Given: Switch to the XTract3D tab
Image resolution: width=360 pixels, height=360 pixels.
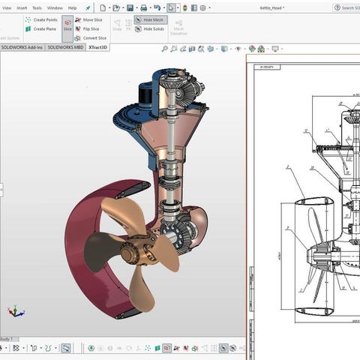Looking at the screenshot, I should tap(98, 47).
